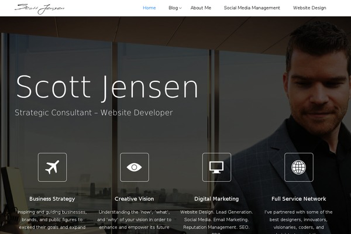The image size is (351, 234).
Task: Click the airplane Business Strategy icon
Action: [53, 167]
